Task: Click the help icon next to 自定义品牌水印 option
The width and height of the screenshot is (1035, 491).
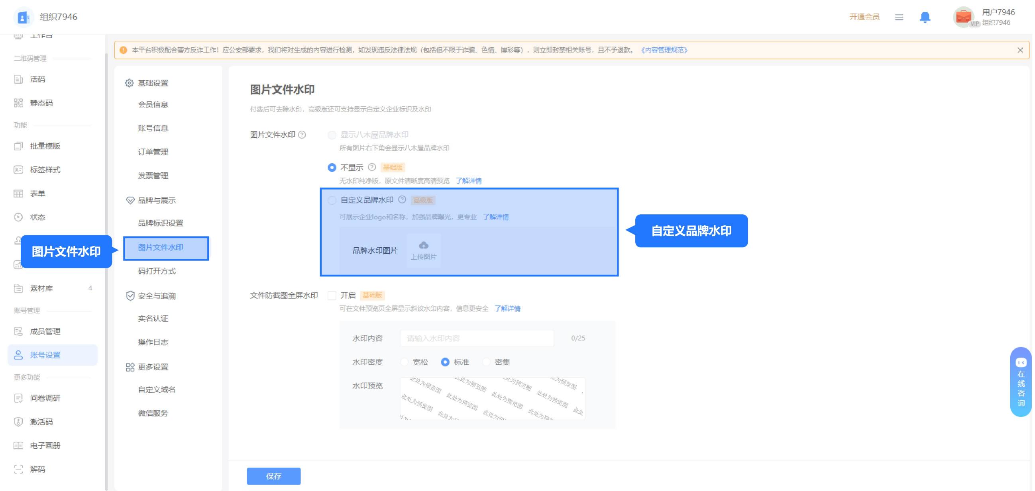Action: click(402, 200)
